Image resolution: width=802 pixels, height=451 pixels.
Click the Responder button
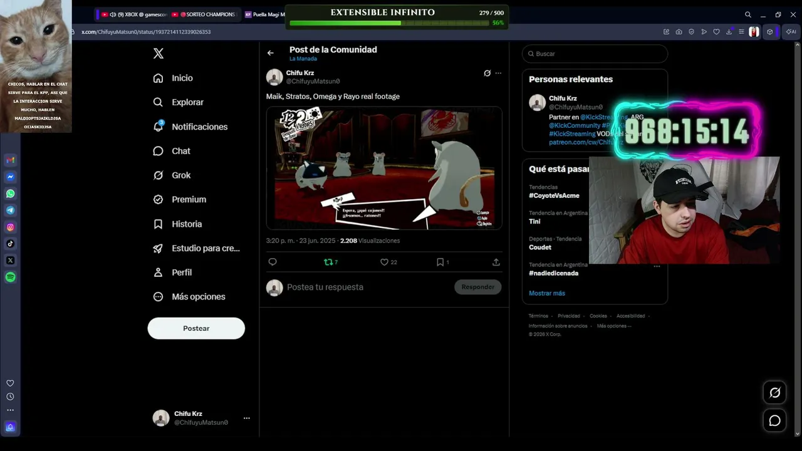coord(478,287)
